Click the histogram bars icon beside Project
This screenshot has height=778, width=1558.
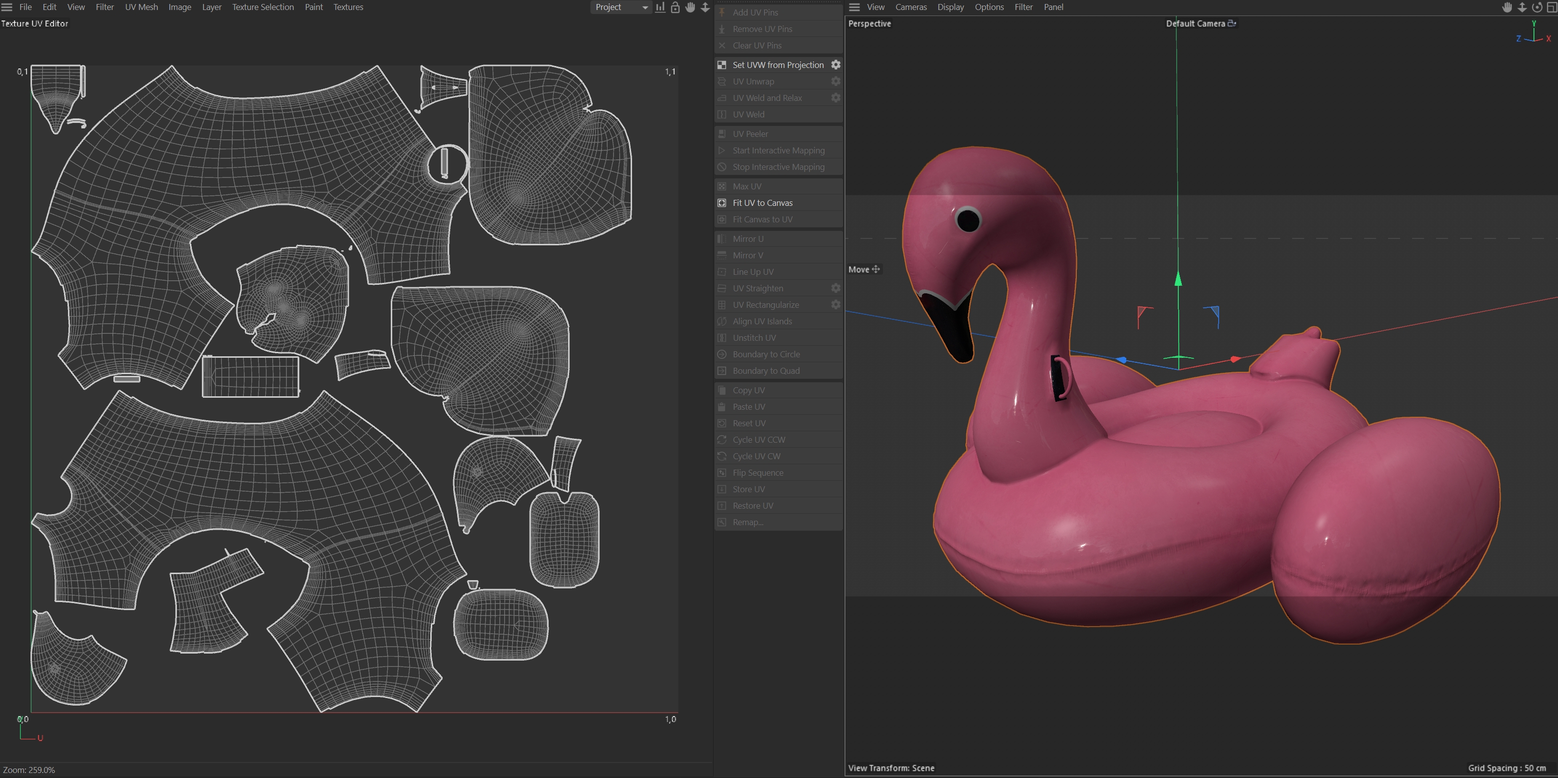click(661, 7)
